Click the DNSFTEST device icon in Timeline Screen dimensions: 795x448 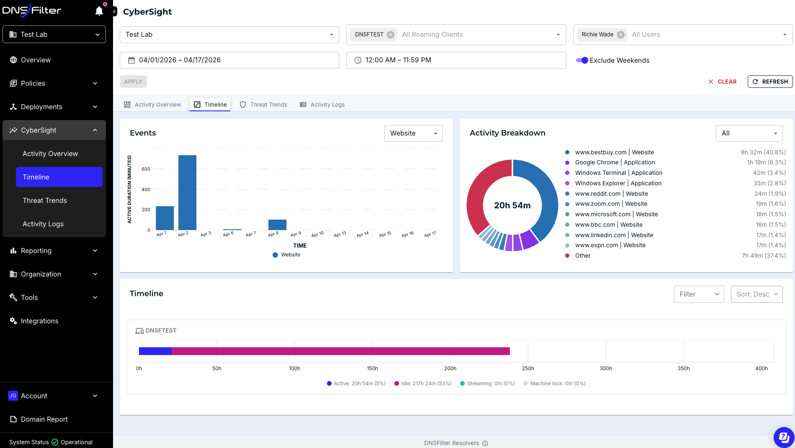pos(139,331)
